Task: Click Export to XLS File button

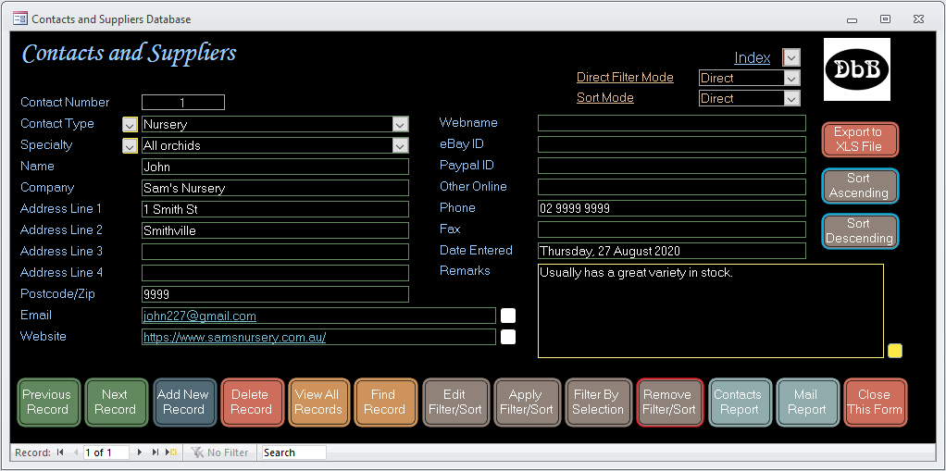Action: click(x=860, y=140)
